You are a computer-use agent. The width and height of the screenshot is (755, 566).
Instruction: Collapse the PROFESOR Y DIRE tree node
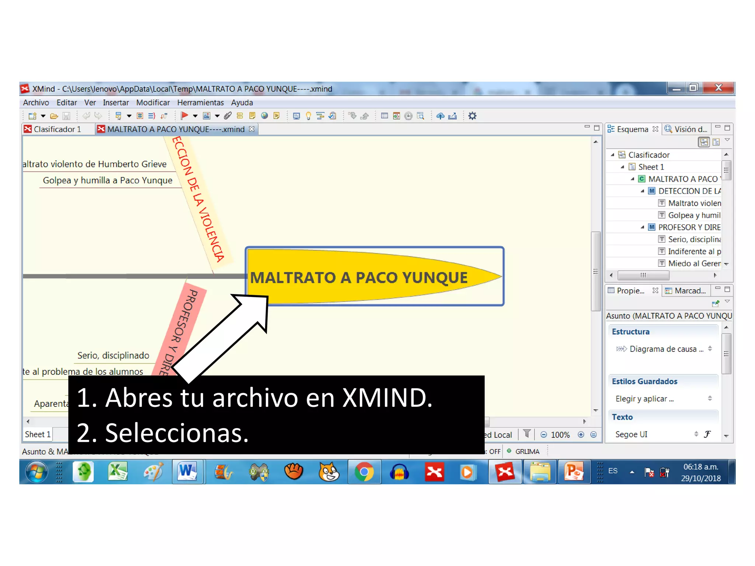pos(642,227)
